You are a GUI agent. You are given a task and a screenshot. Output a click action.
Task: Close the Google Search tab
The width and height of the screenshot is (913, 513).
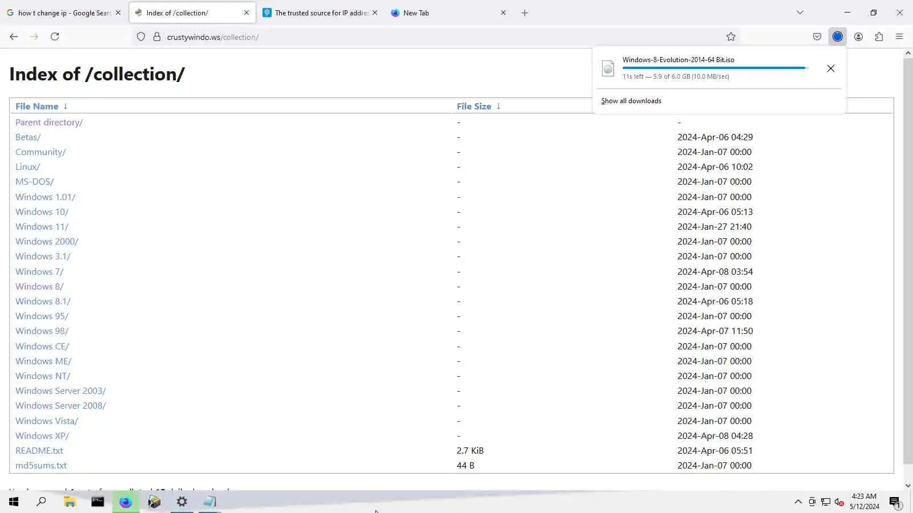point(118,13)
